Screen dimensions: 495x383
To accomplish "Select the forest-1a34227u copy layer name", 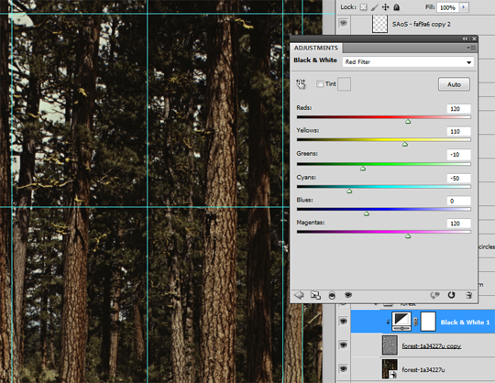I will 431,346.
